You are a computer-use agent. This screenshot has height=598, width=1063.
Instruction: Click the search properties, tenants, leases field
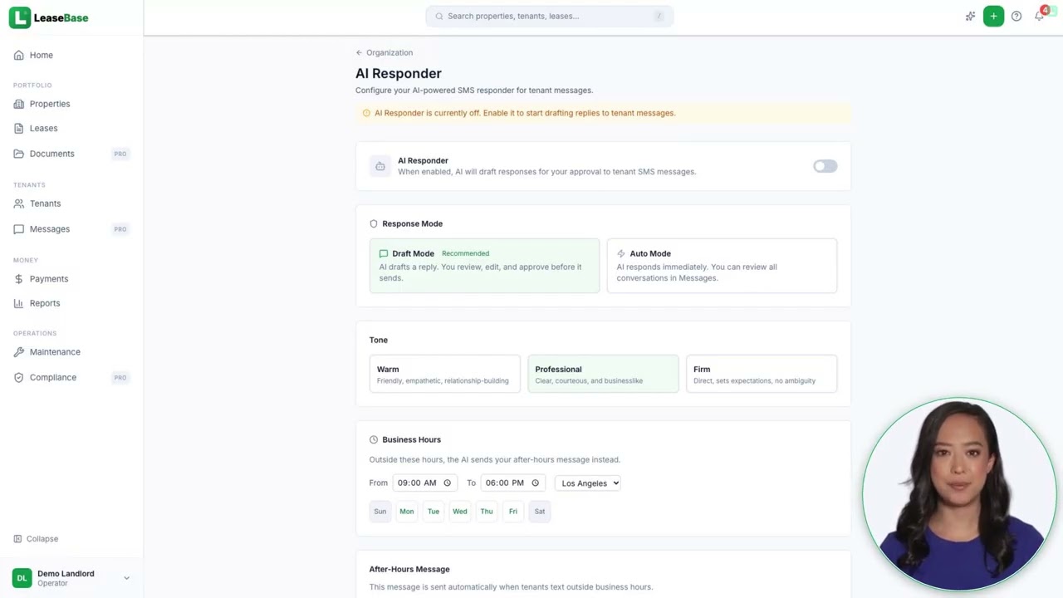550,16
